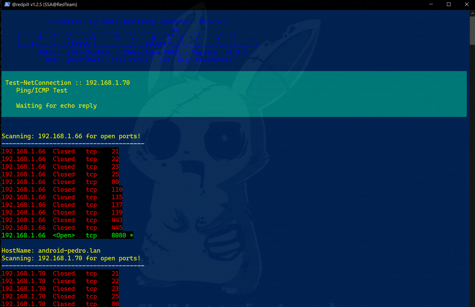Click 'Scanning: 192.168.1.70 for open ports!' line
The height and width of the screenshot is (307, 475).
point(71,258)
